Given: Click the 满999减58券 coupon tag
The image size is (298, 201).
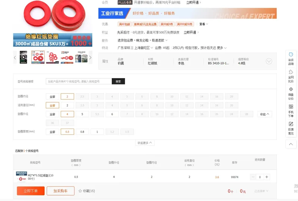Looking at the screenshot, I should point(184,24).
